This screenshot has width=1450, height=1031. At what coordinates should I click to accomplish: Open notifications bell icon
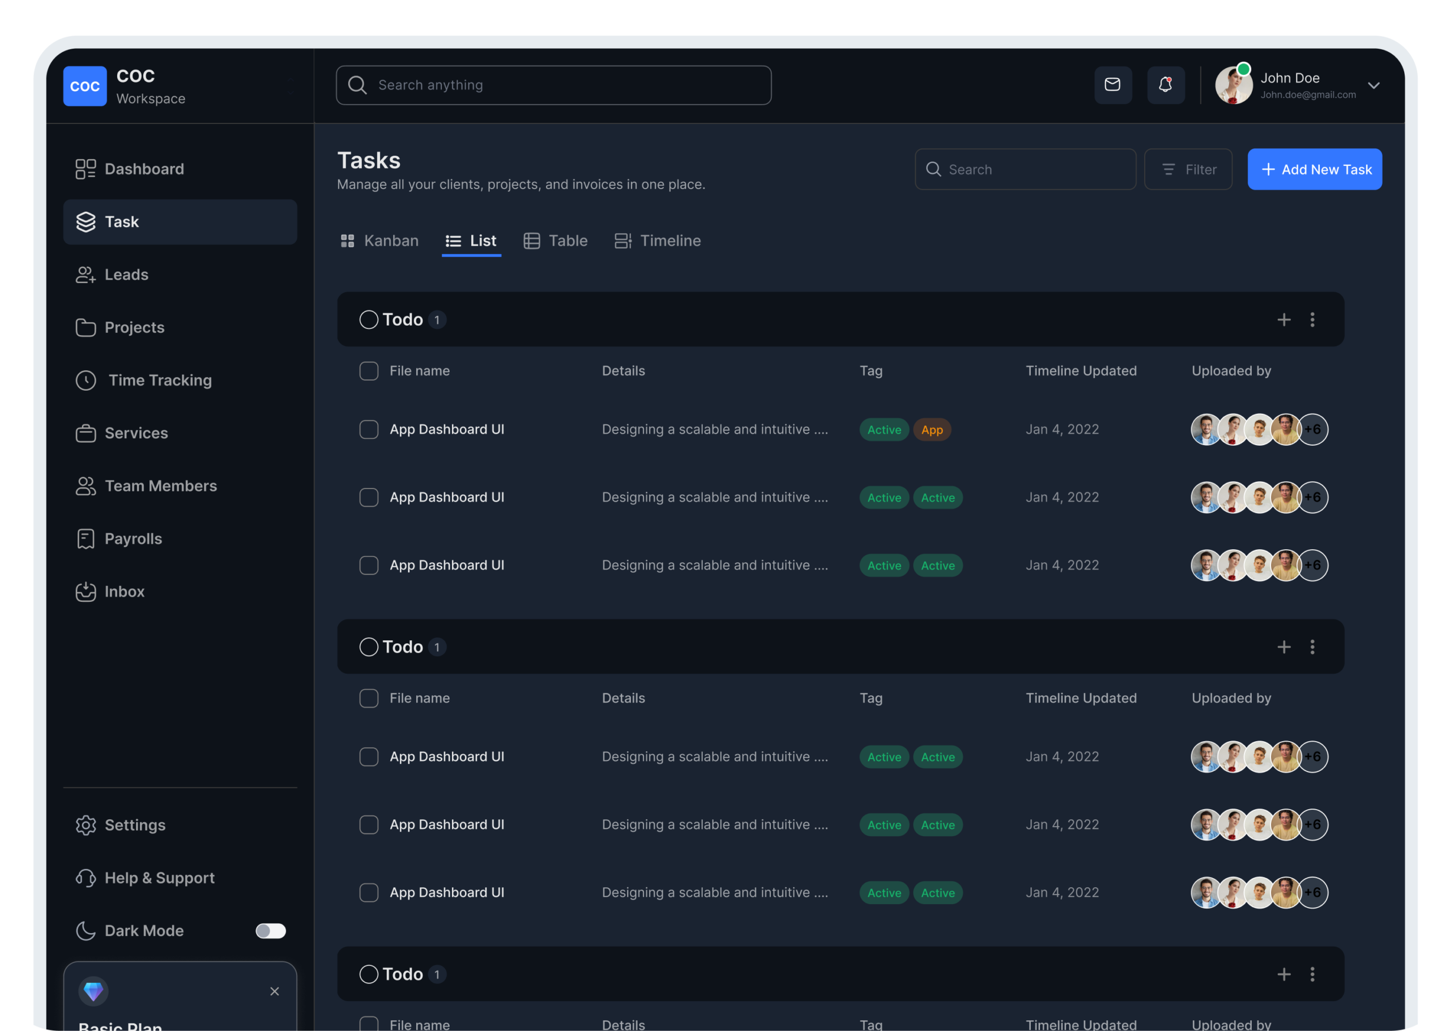coord(1165,85)
